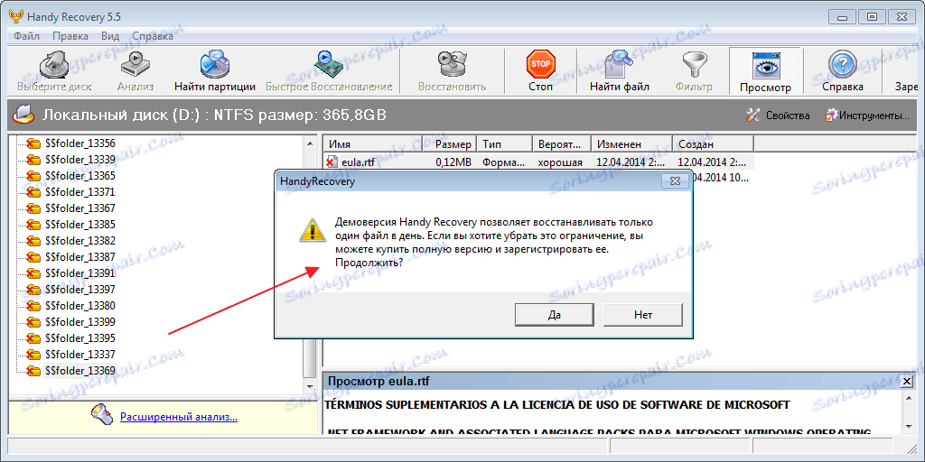Click the folder tree scroll-up arrow

coord(310,142)
